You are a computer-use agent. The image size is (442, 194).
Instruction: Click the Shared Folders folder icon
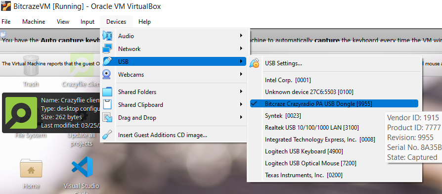[x=107, y=92]
